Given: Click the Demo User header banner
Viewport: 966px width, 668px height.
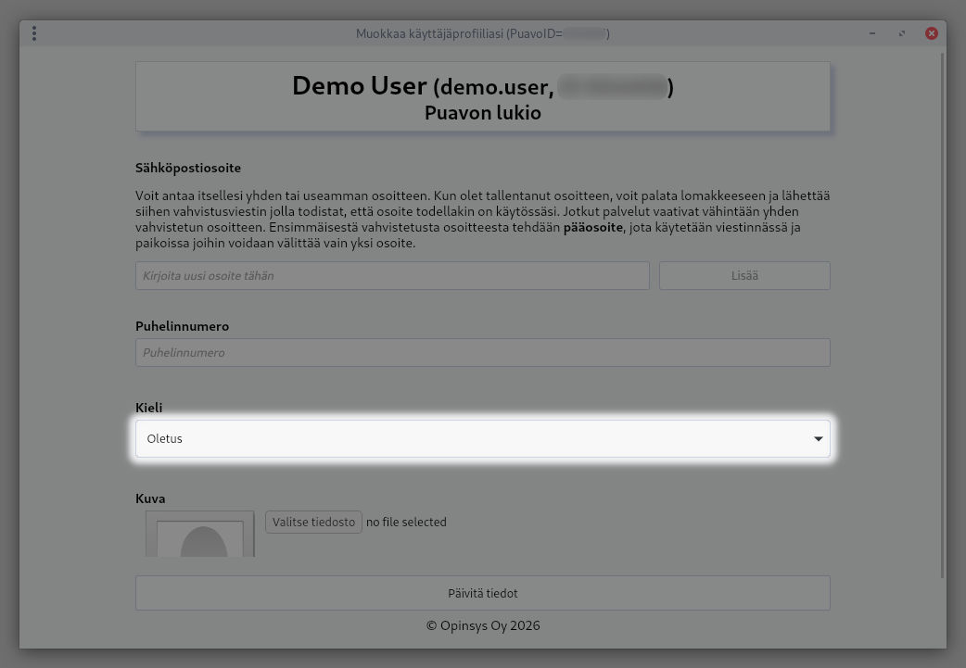Looking at the screenshot, I should [482, 97].
